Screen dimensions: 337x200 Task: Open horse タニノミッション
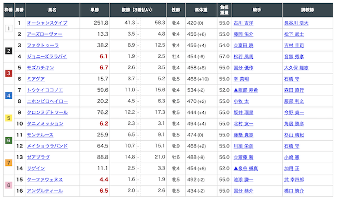coord(45,124)
